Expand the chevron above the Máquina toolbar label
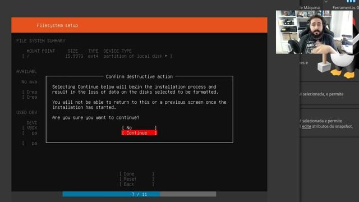This screenshot has width=359, height=202. [326, 2]
